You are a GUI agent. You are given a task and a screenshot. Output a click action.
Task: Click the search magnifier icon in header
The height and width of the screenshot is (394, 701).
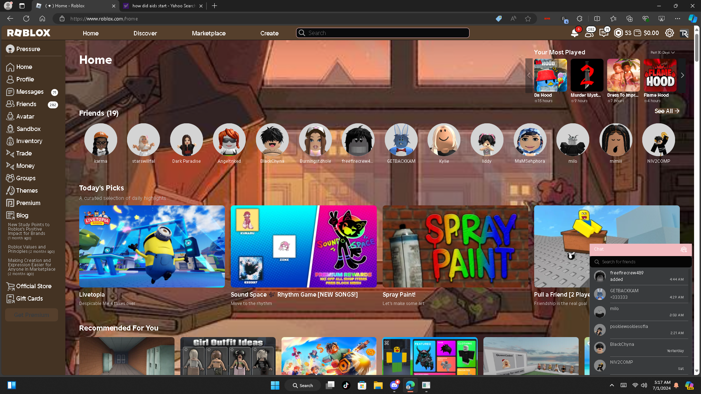click(x=302, y=33)
